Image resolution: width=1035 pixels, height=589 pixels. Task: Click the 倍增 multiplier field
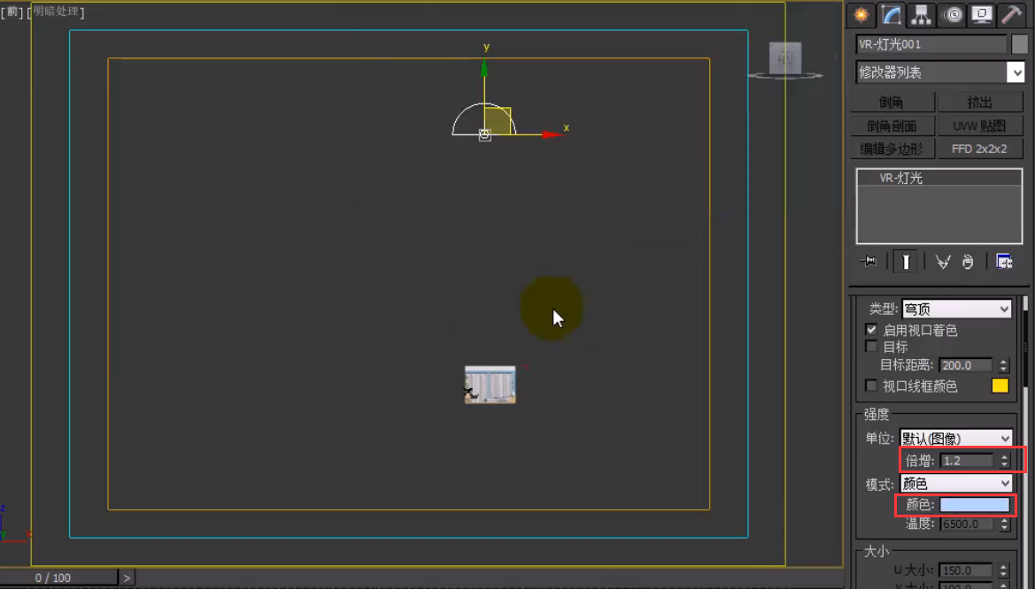967,461
